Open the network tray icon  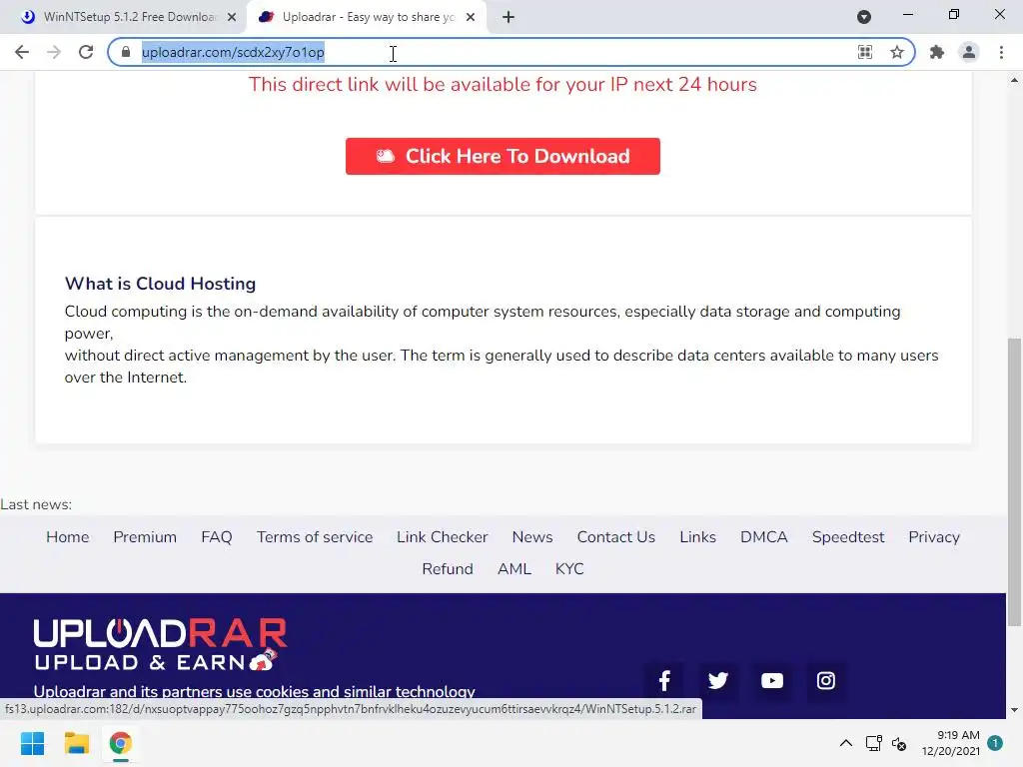coord(873,743)
